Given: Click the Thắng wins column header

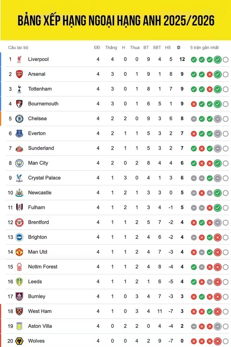Looking at the screenshot, I should [x=111, y=48].
